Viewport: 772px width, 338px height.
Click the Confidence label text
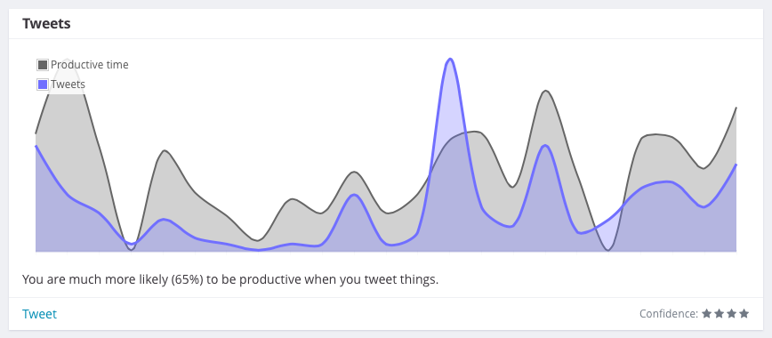pyautogui.click(x=669, y=314)
